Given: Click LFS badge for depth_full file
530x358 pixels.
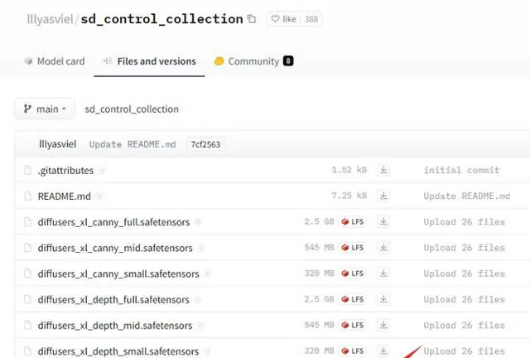Looking at the screenshot, I should 353,299.
